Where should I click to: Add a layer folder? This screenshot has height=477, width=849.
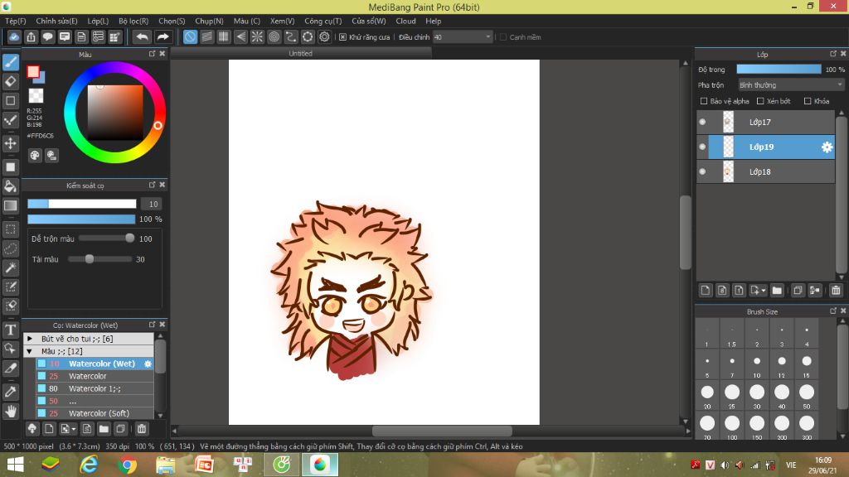click(x=777, y=291)
